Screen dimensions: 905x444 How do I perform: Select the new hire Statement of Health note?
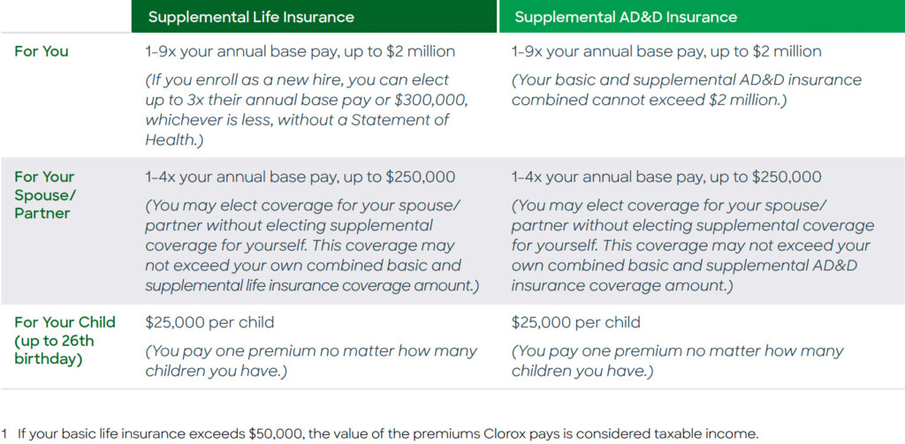[299, 109]
